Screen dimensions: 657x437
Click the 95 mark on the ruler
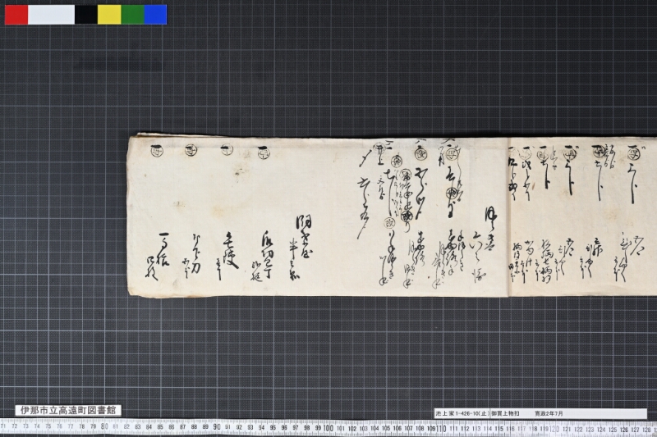pos(273,428)
